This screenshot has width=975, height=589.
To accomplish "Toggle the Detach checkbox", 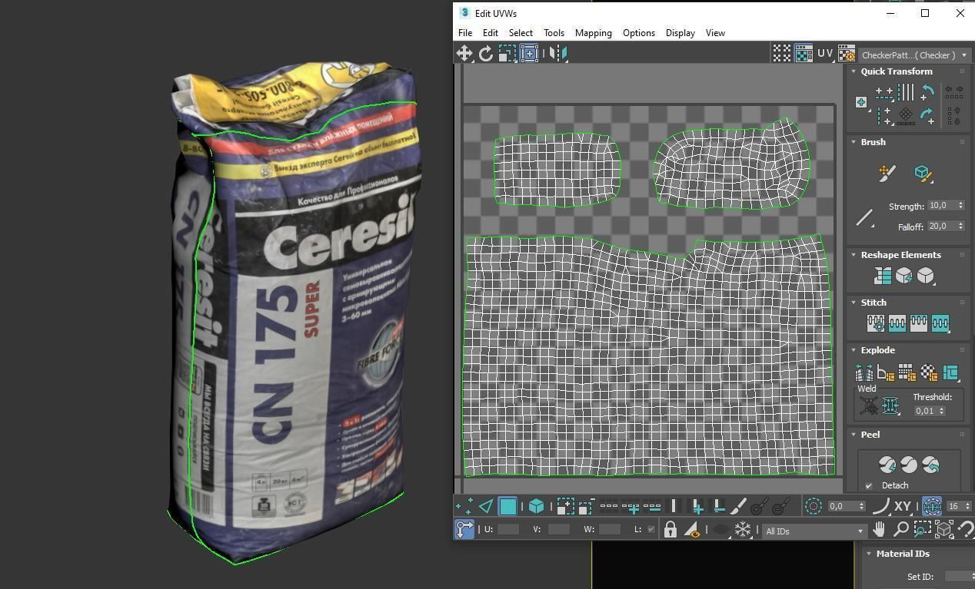I will click(x=869, y=485).
